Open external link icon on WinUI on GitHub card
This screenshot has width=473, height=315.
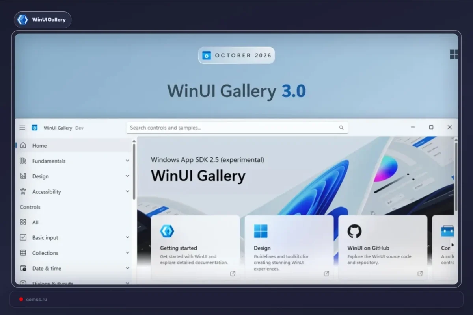click(x=420, y=274)
